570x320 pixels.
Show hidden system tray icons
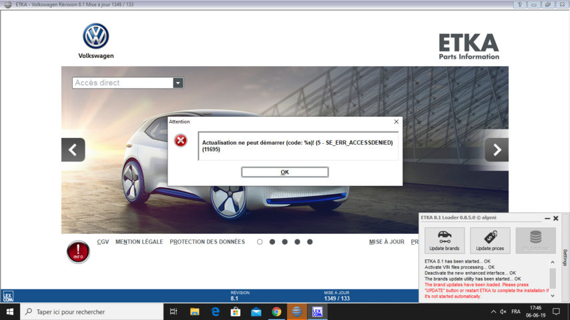493,311
